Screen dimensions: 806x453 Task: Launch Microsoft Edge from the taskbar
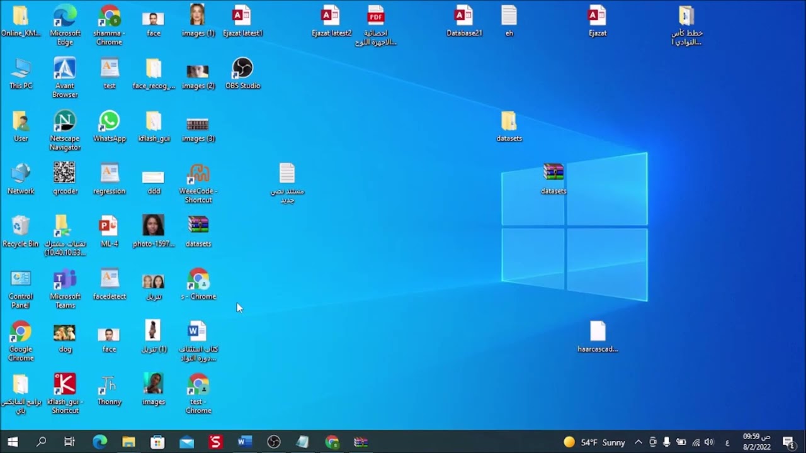tap(99, 442)
